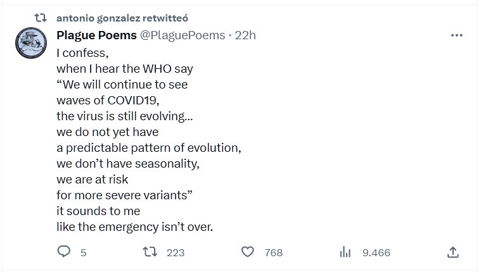Click the reply count of 5

(83, 252)
